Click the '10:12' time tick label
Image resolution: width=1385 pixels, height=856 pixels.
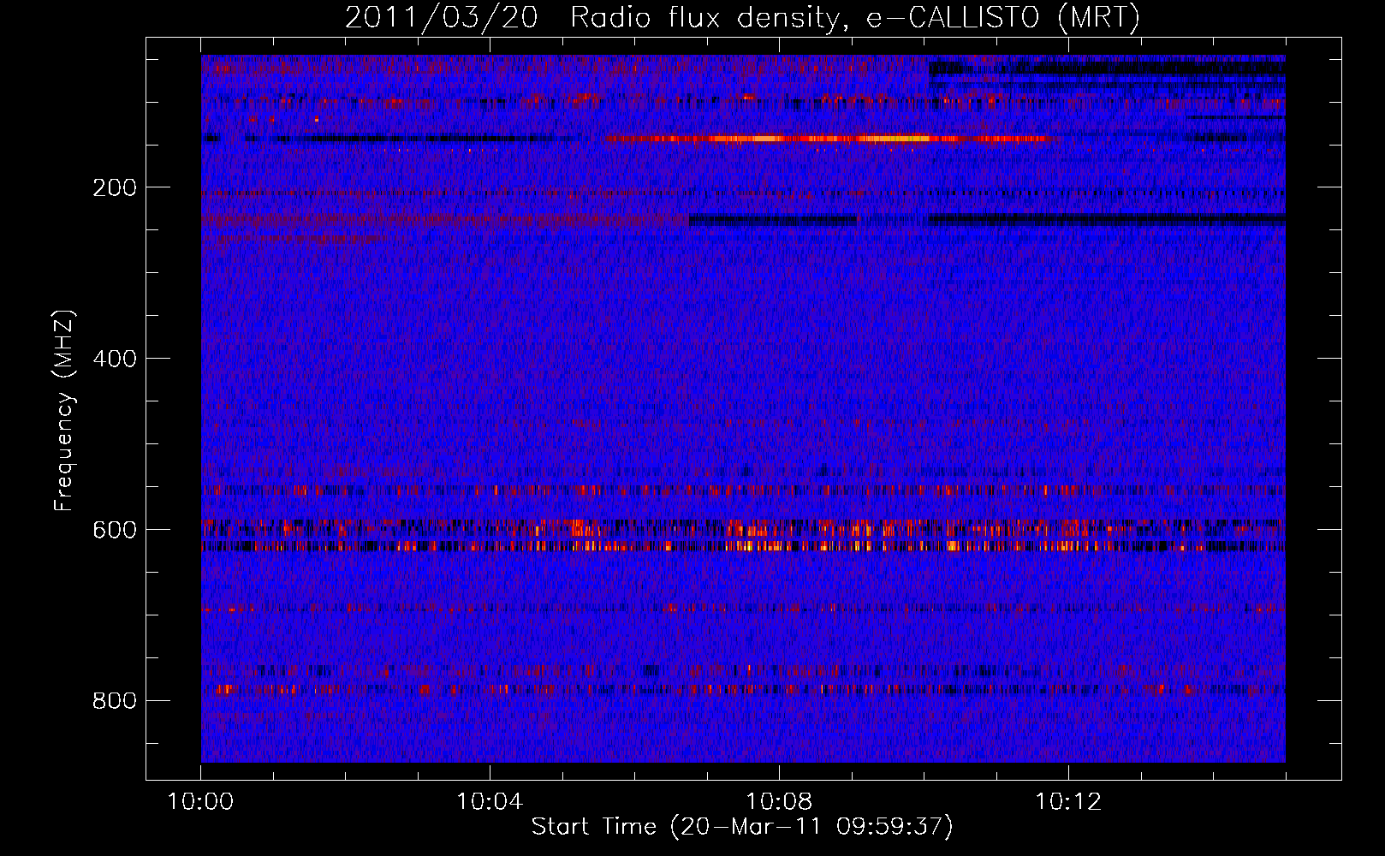pyautogui.click(x=1068, y=802)
